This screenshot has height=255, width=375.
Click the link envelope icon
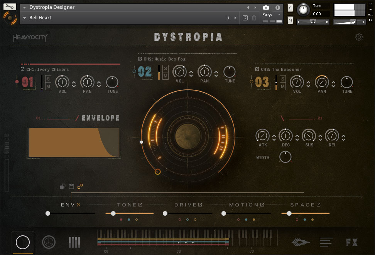[x=80, y=186]
